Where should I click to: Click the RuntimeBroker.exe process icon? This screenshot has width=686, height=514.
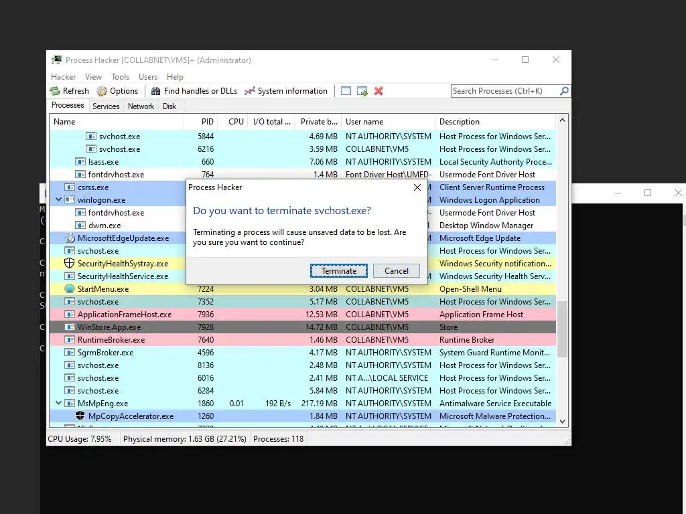[70, 339]
